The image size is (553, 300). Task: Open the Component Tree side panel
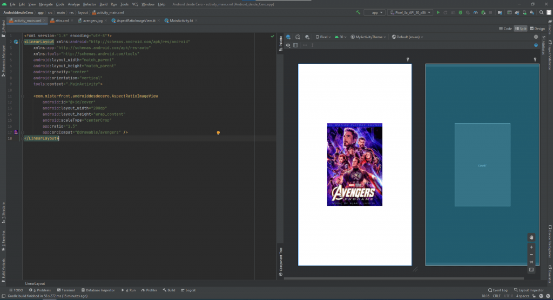281,262
